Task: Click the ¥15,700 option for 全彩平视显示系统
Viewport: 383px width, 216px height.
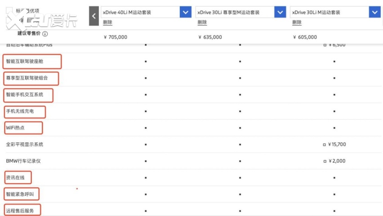Action: click(x=334, y=145)
